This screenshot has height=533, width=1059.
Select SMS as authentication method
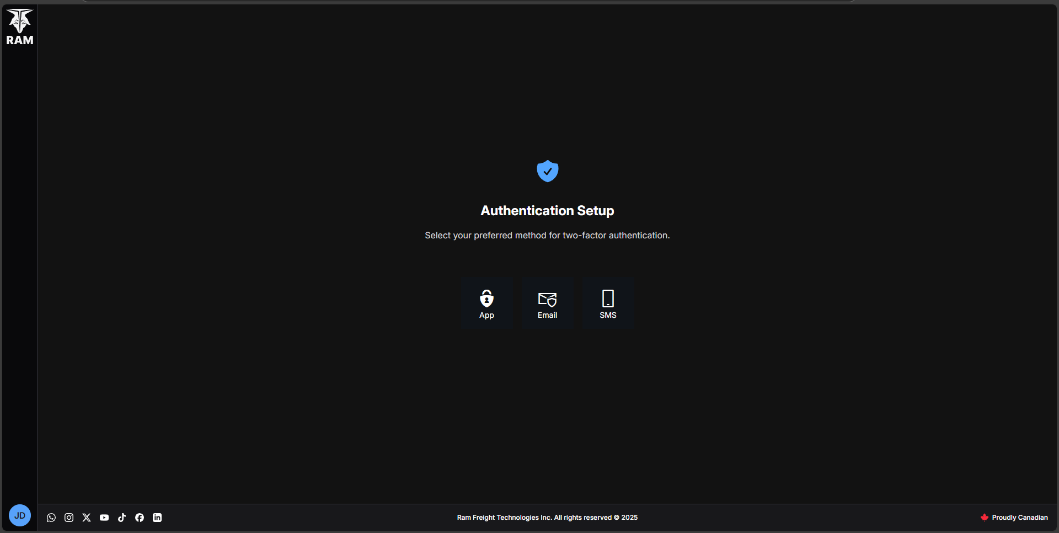[607, 303]
